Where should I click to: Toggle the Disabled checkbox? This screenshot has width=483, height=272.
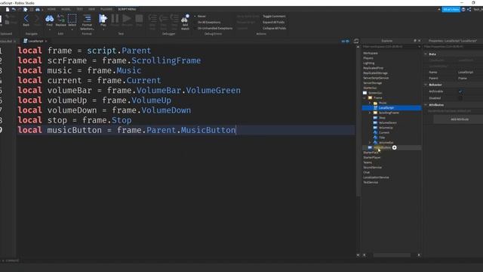tap(460, 98)
